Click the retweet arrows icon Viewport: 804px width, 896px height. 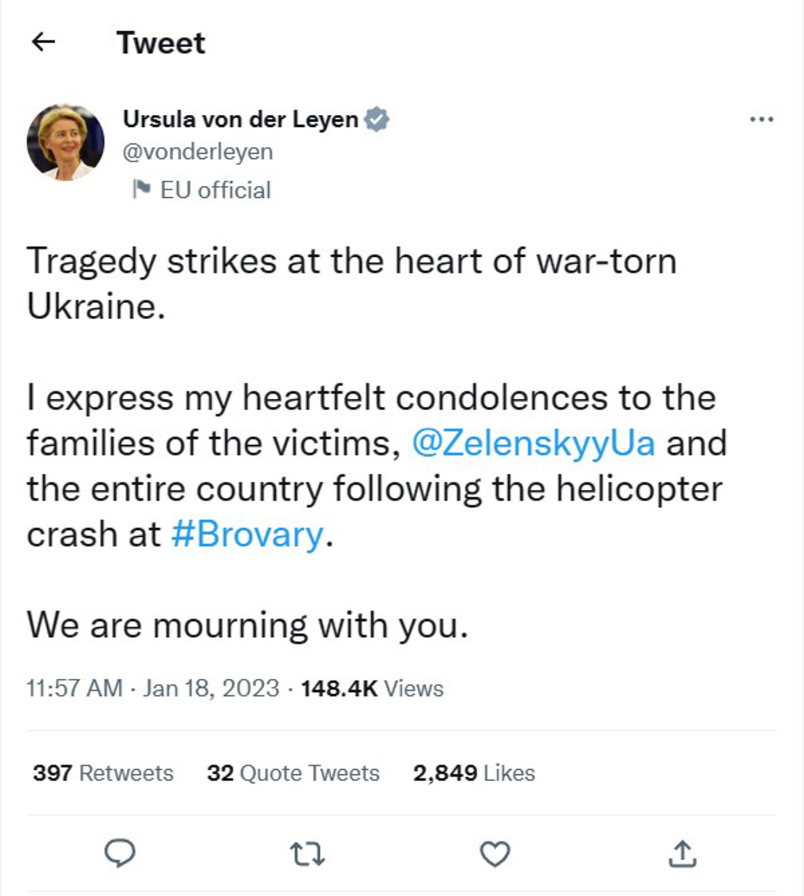tap(307, 854)
